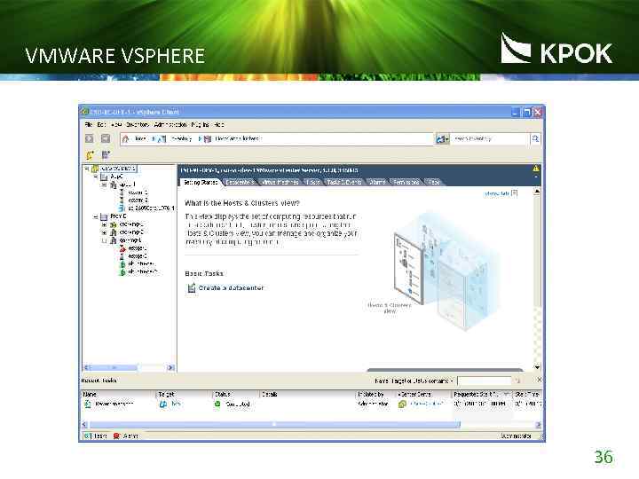Click the Details column header in Recent Tasks
This screenshot has height=479, width=639.
(308, 394)
